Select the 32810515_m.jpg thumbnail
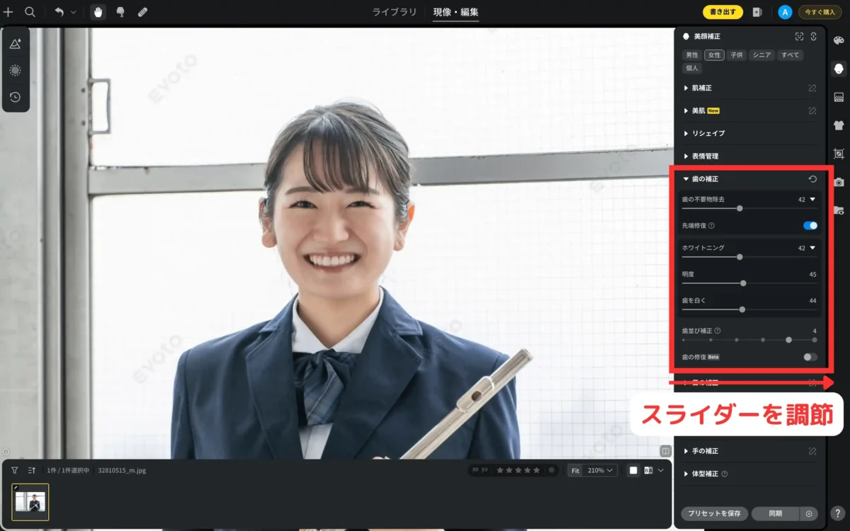 [30, 502]
